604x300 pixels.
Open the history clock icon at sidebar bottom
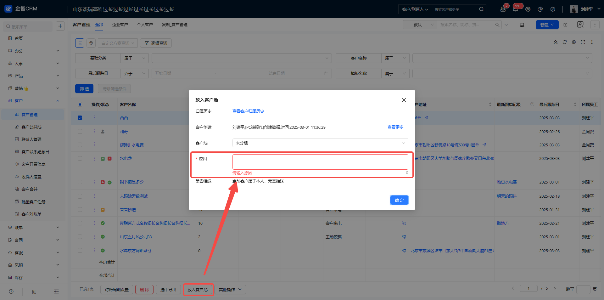click(11, 292)
